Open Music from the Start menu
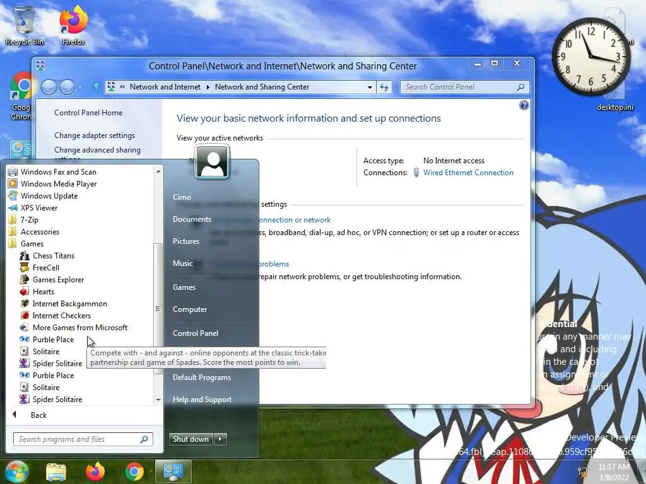 pos(182,263)
